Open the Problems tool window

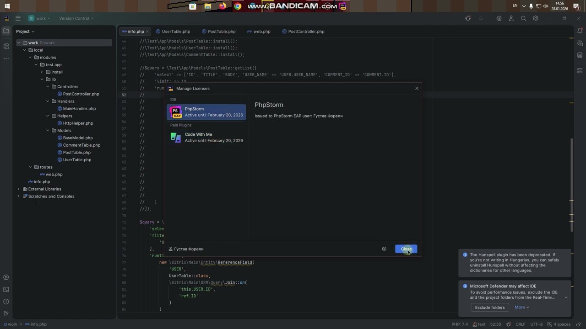[x=6, y=302]
